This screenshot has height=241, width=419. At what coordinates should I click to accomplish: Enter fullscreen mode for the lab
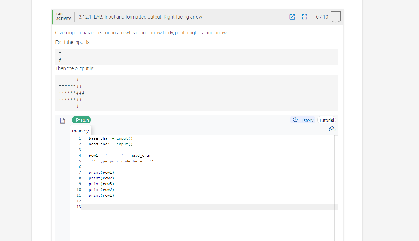tap(304, 17)
